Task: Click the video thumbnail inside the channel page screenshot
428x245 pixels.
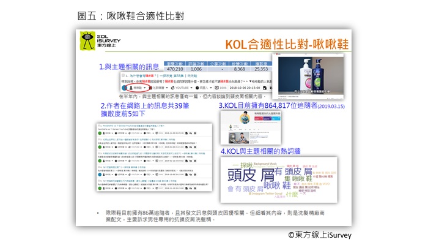Action: pyautogui.click(x=239, y=138)
